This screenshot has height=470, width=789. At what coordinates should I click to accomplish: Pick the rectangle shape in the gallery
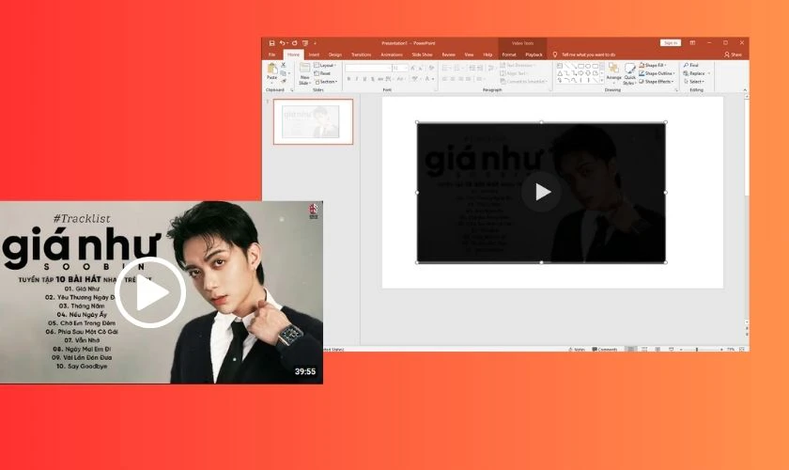[580, 66]
